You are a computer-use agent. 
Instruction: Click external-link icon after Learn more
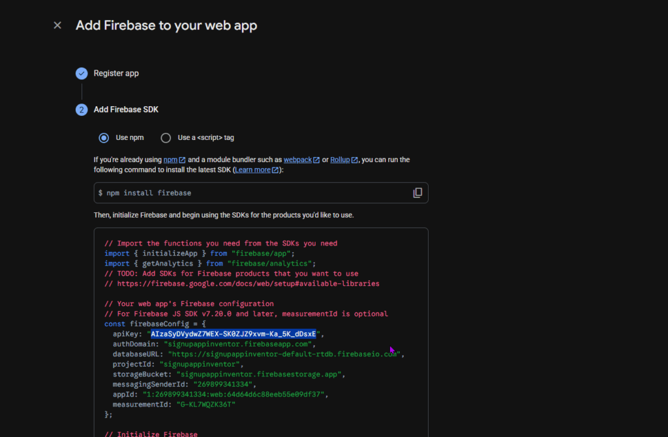coord(275,170)
